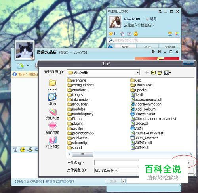The height and width of the screenshot is (193, 198).
Task: Select the 7z.dll file
Action: [137, 95]
